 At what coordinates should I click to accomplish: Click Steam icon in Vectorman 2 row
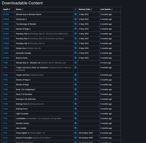[x=76, y=19]
